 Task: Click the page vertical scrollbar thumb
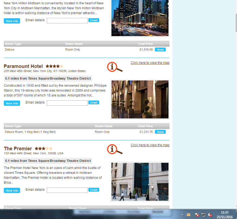(x=236, y=23)
